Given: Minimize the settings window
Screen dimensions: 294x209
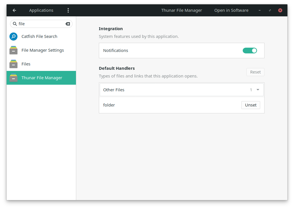Looking at the screenshot, I should 260,10.
